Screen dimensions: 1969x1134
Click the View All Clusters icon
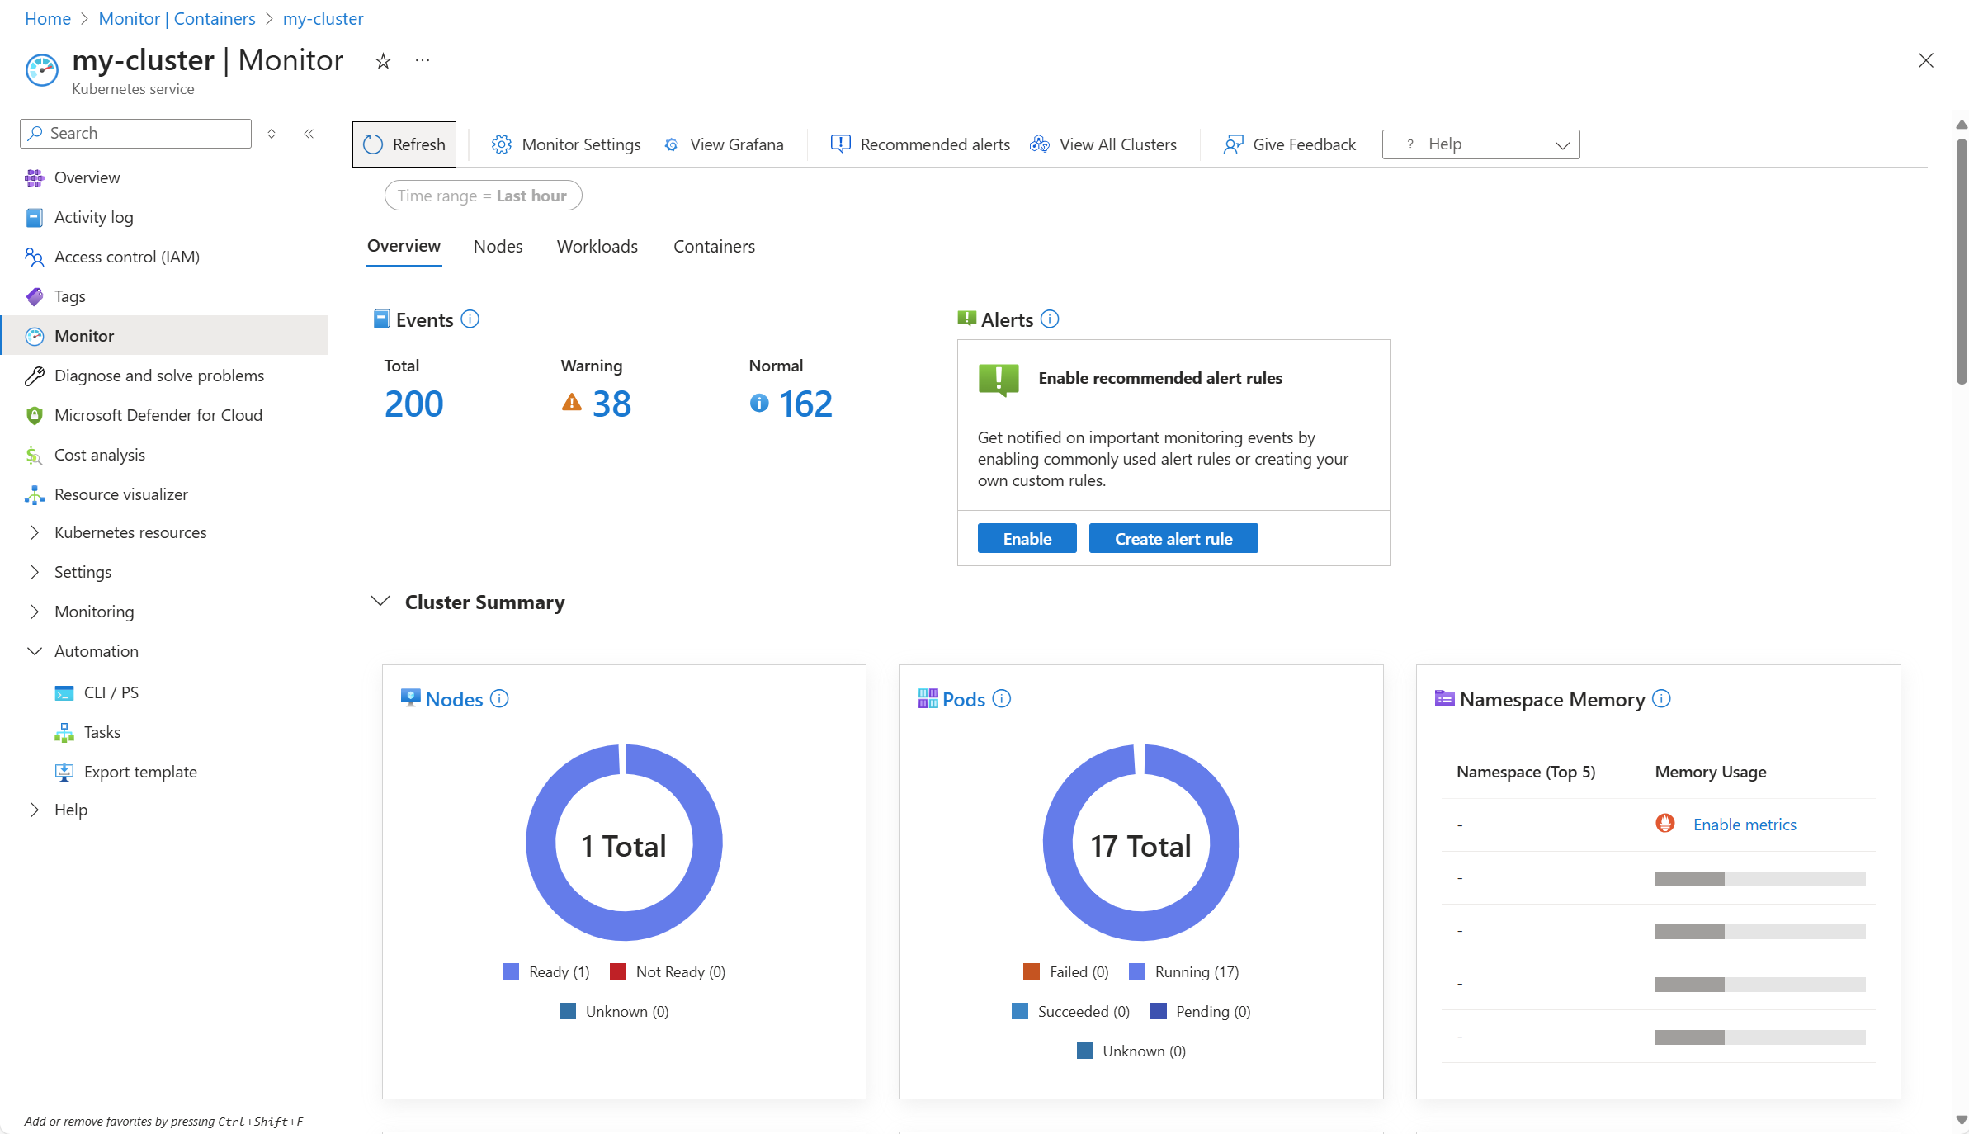1039,144
